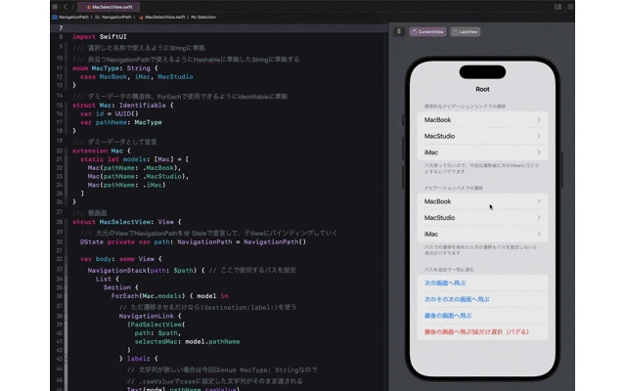Click the static let models line
The width and height of the screenshot is (626, 391).
(135, 159)
